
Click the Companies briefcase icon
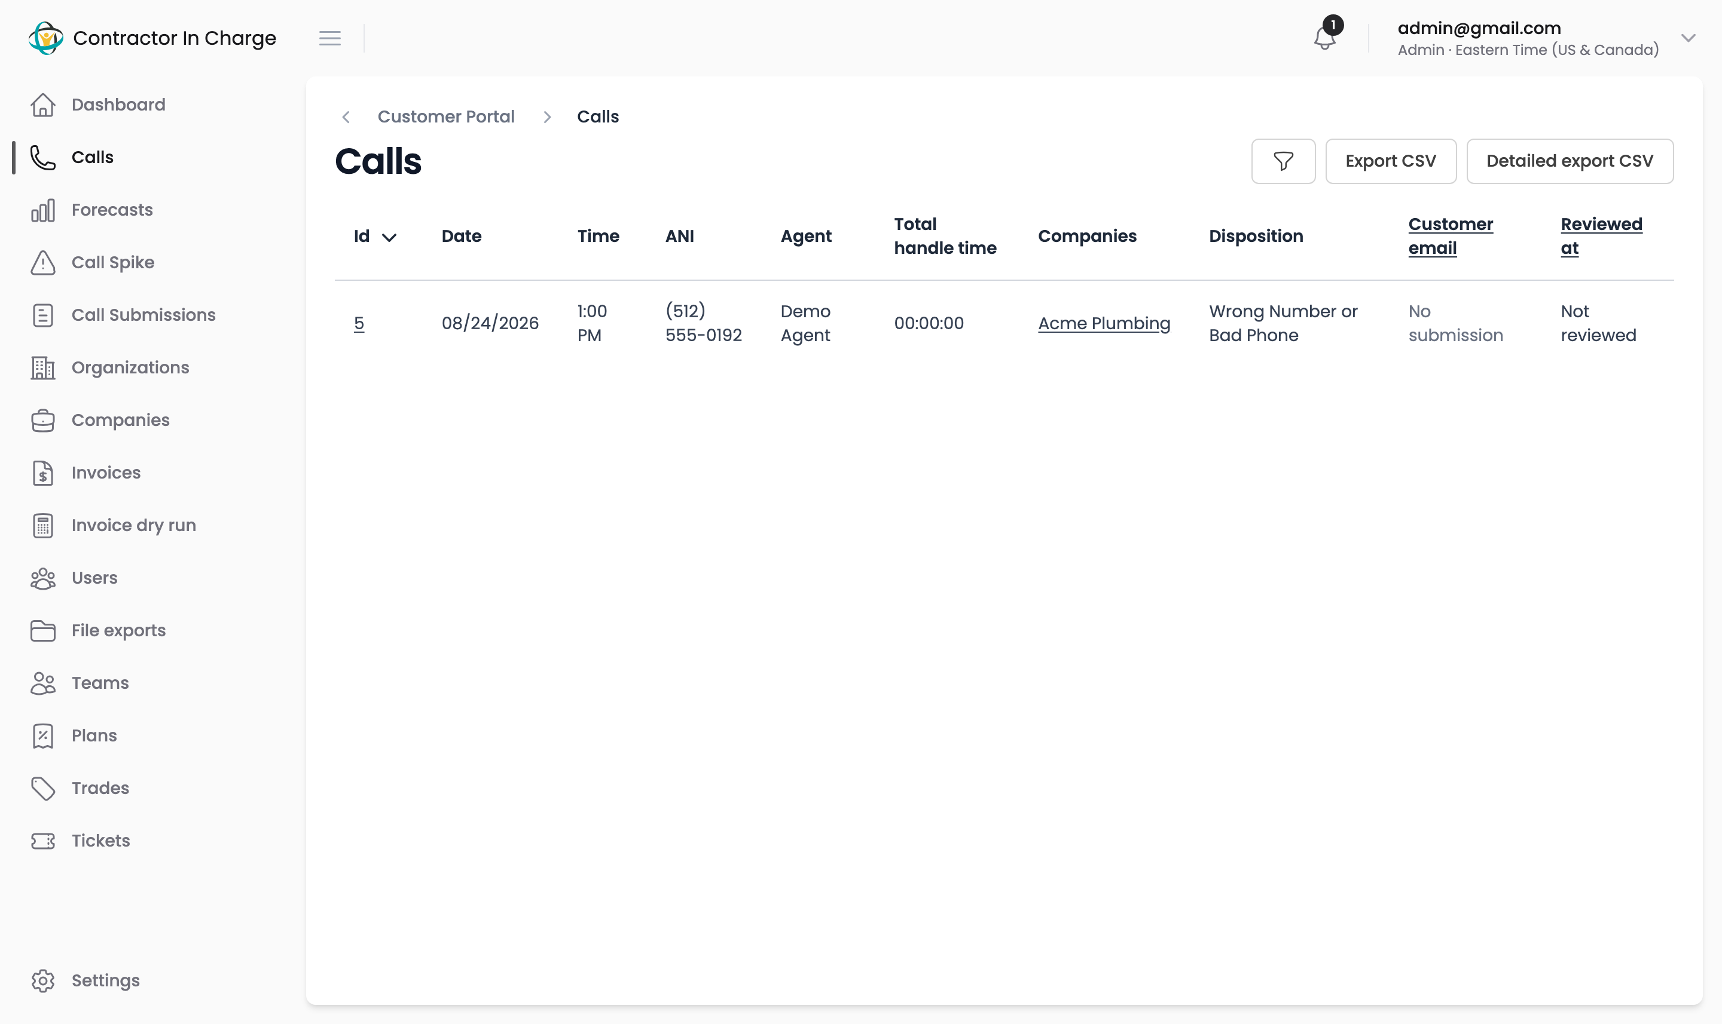click(x=43, y=420)
